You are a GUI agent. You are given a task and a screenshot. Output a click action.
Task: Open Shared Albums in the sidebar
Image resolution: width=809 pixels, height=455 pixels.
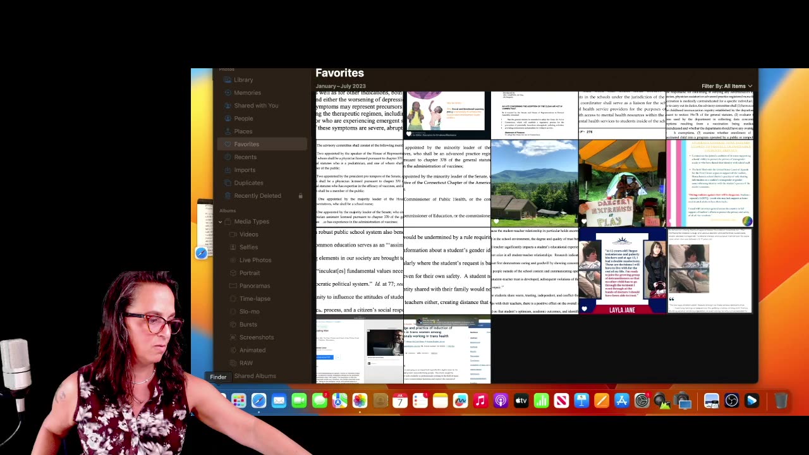[255, 376]
